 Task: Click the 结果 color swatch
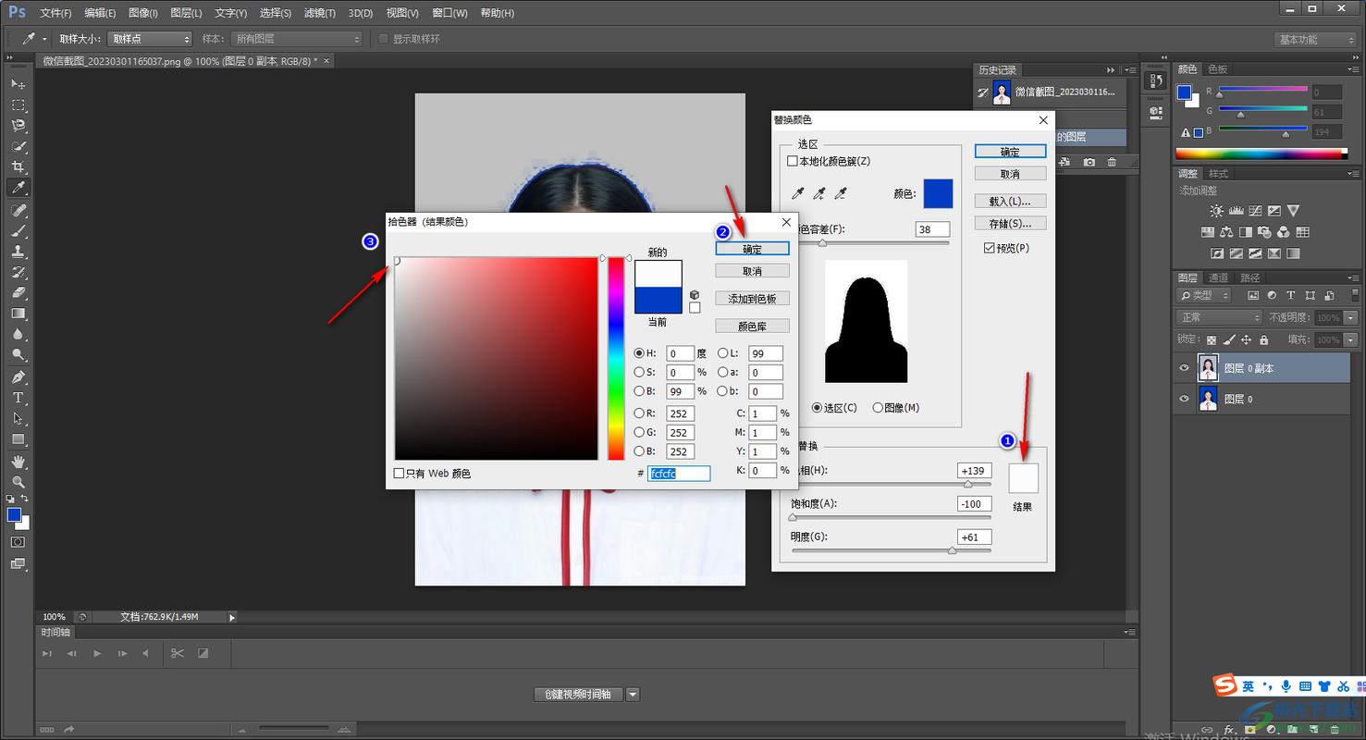(x=1023, y=478)
